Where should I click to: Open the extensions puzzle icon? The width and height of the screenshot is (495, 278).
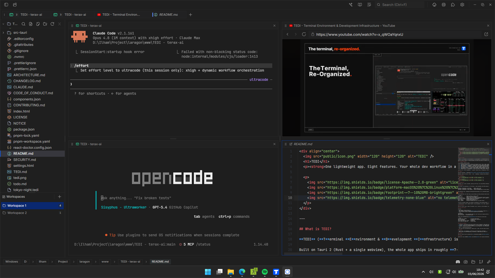pyautogui.click(x=453, y=5)
